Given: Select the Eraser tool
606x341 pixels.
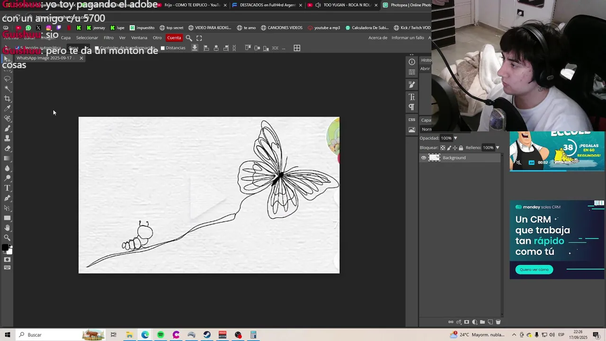Looking at the screenshot, I should coord(8,148).
